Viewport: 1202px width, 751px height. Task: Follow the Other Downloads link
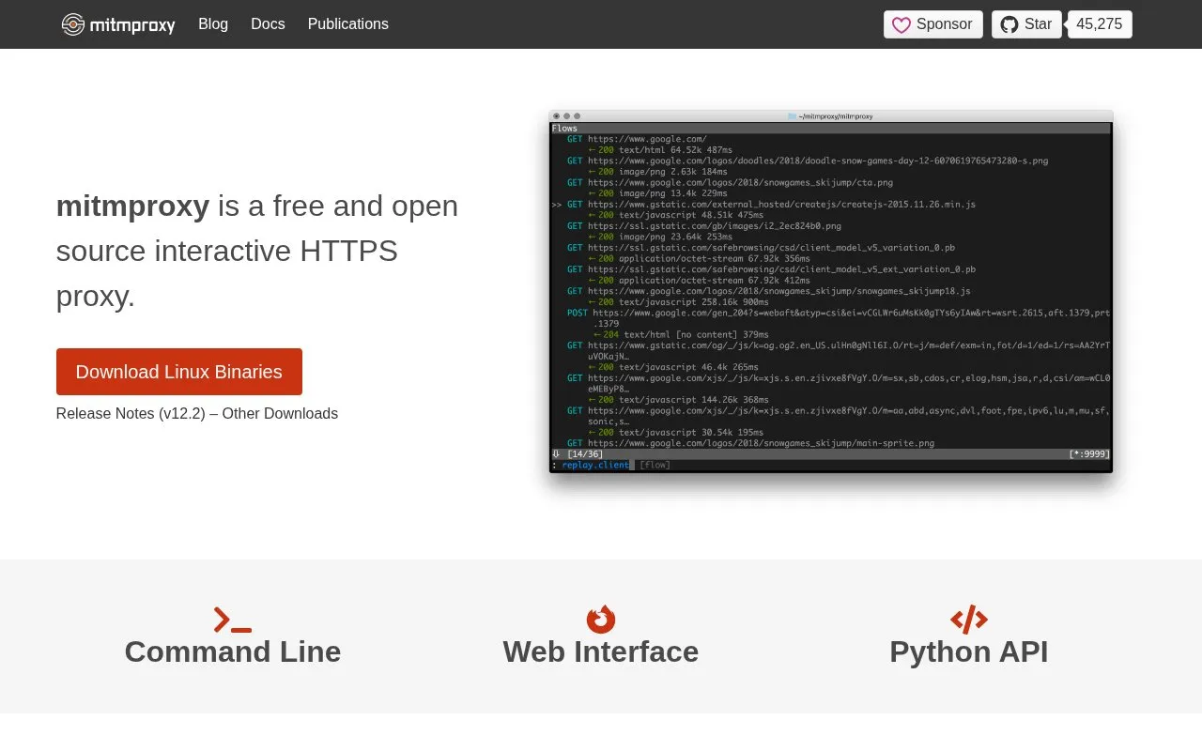[x=280, y=413]
